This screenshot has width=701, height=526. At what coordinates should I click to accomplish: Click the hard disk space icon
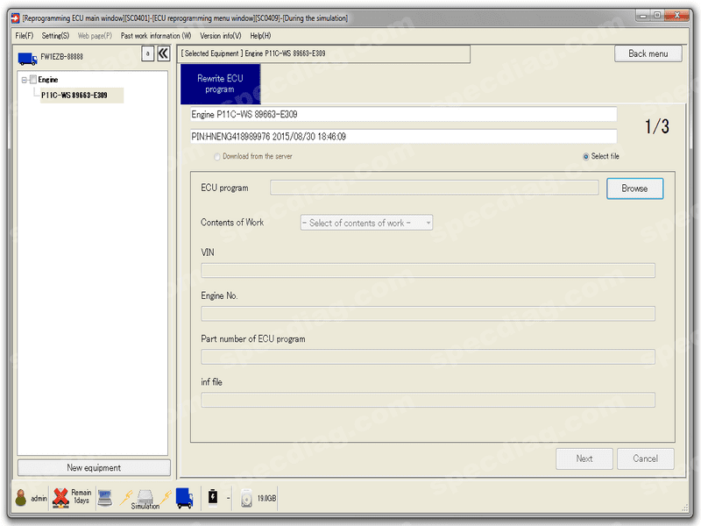click(x=246, y=498)
